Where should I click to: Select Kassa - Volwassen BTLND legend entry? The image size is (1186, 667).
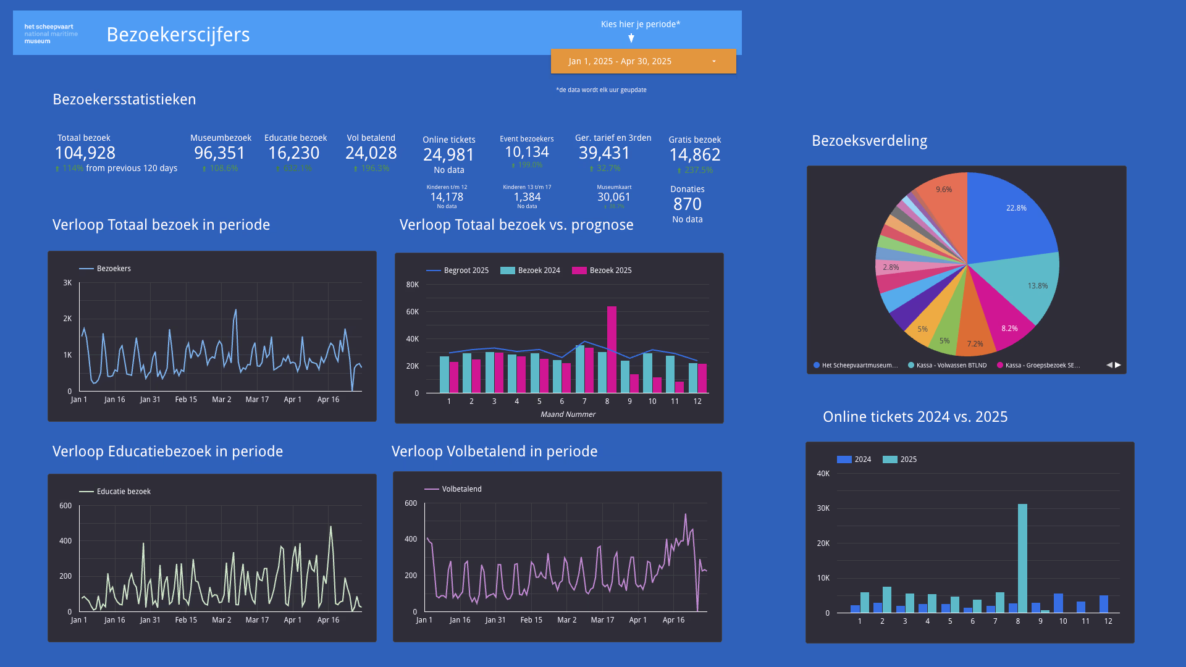951,366
